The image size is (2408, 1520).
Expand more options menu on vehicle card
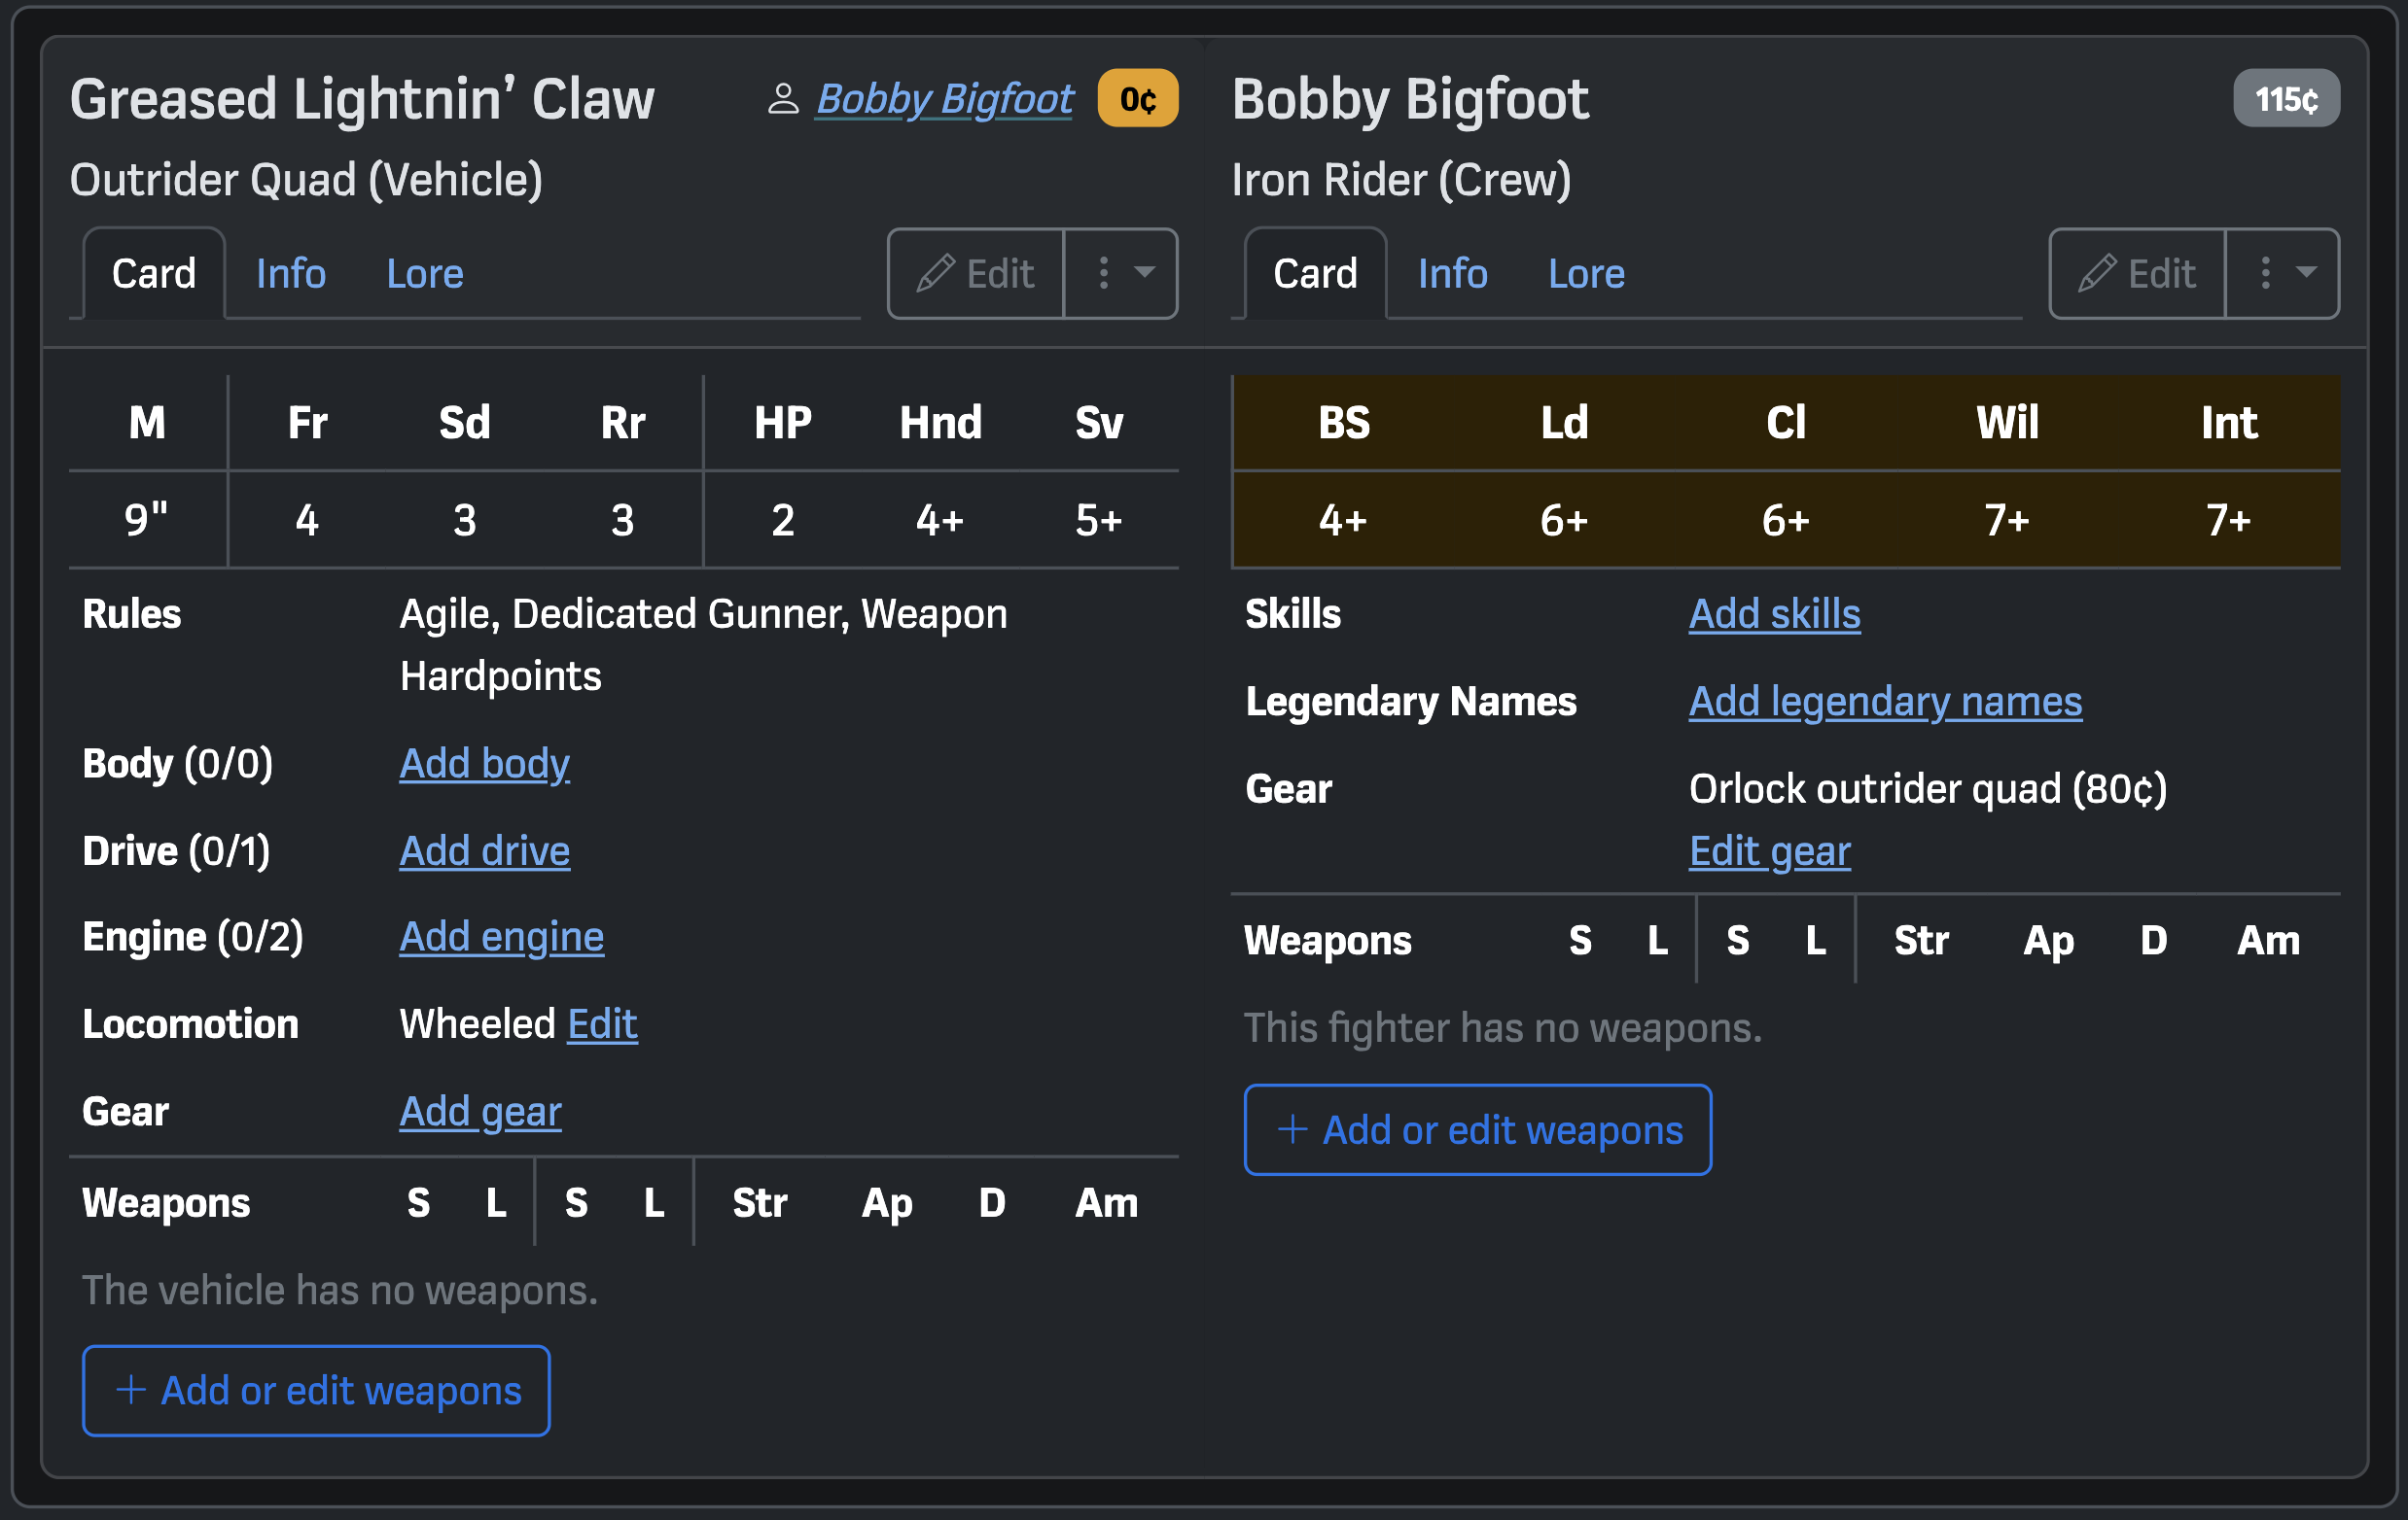click(1122, 273)
